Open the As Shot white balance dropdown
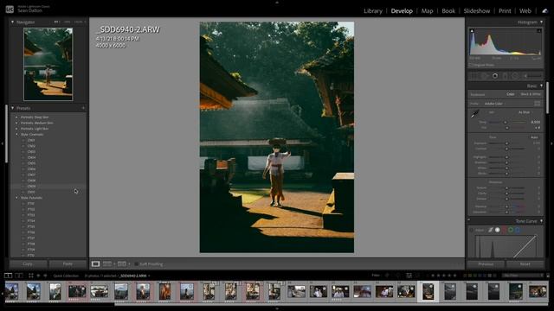The height and width of the screenshot is (311, 554). tap(525, 112)
